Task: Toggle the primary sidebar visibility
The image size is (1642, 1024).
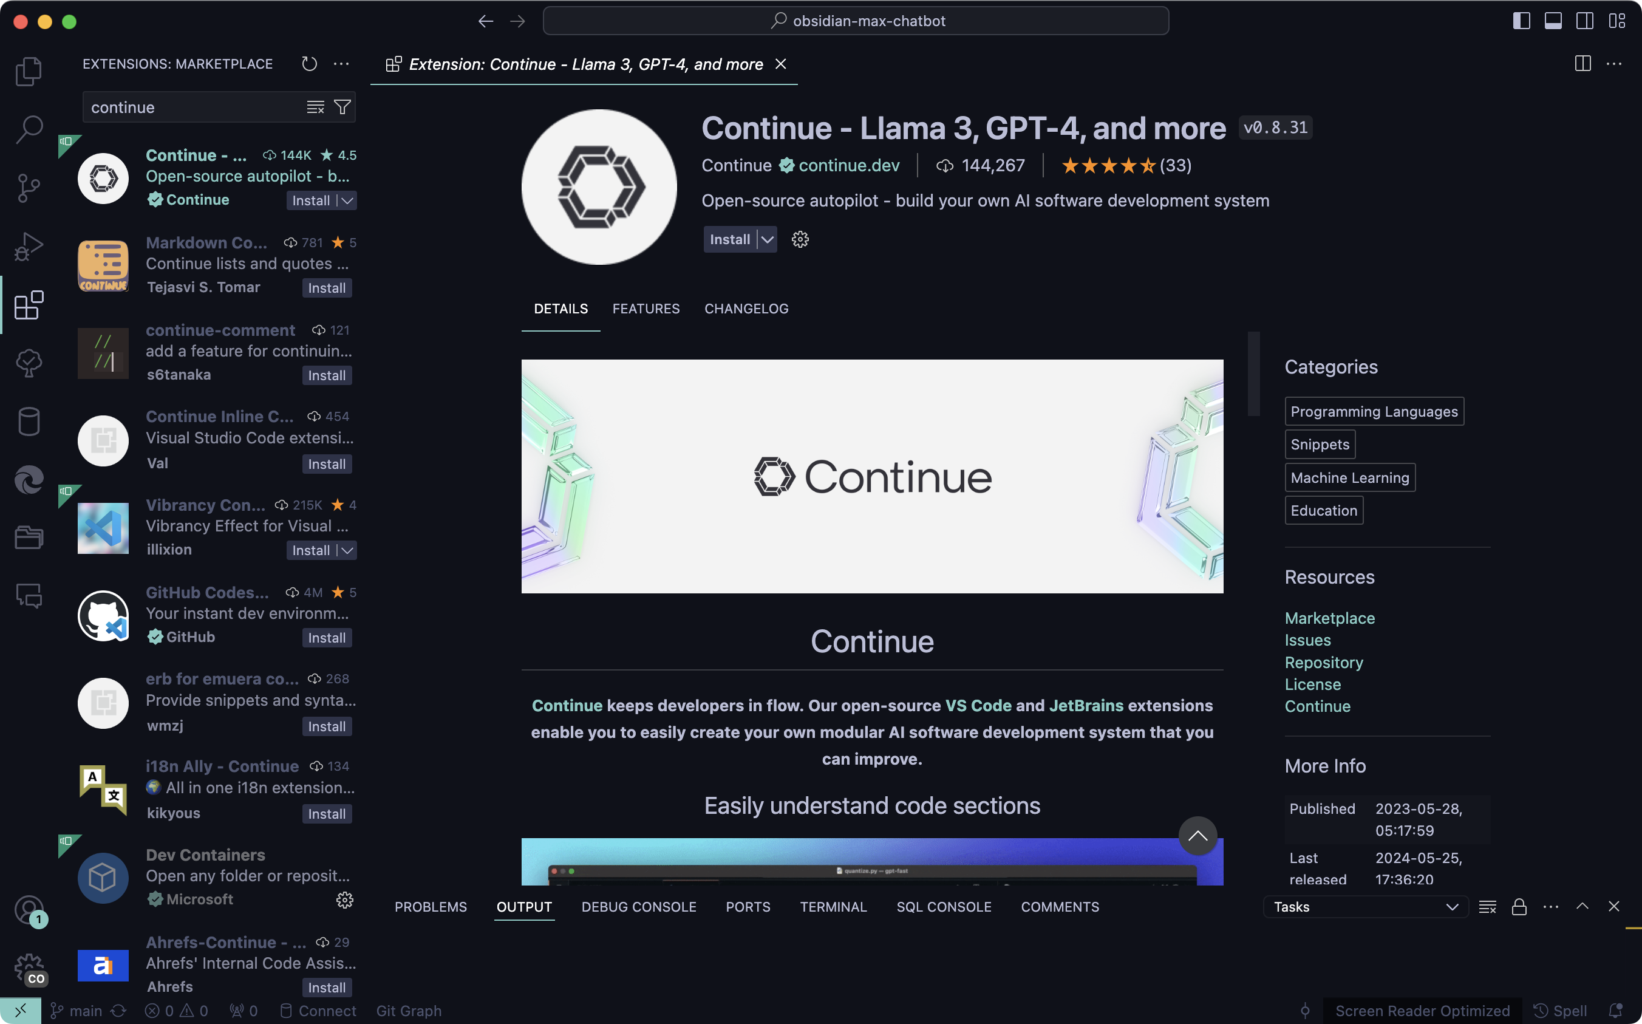Action: click(x=1521, y=21)
